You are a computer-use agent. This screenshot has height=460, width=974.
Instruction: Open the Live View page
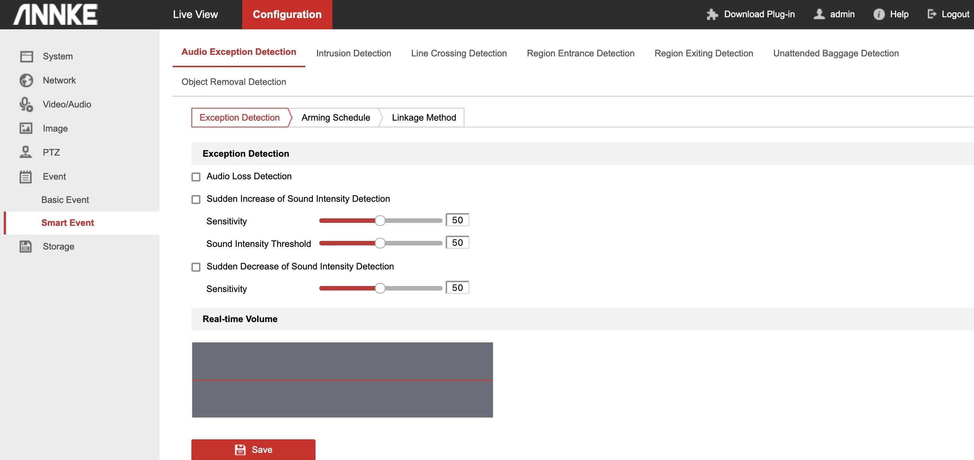pos(195,14)
